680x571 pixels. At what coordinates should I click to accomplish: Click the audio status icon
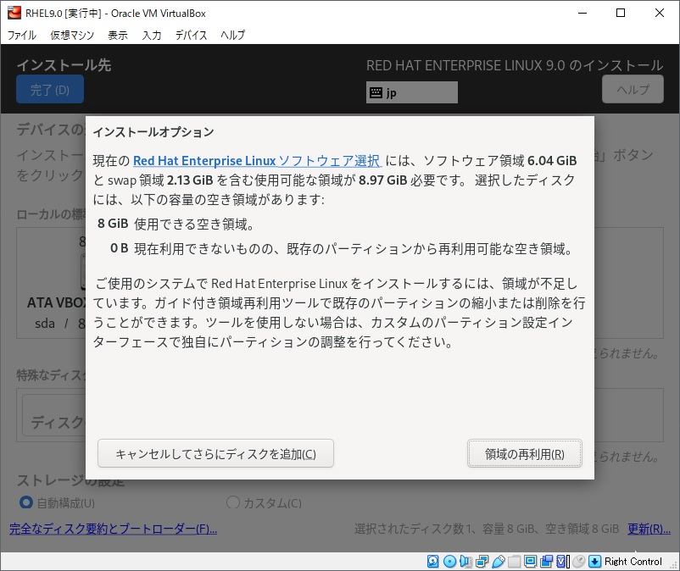pos(465,562)
